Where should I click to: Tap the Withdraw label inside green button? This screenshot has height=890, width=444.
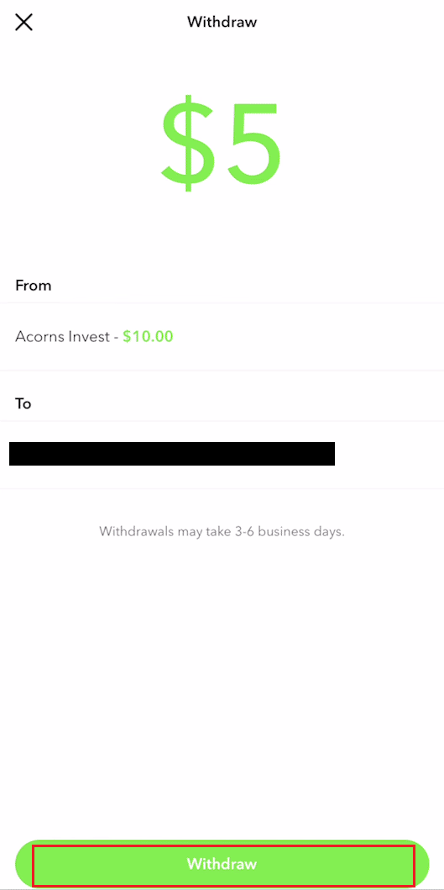pos(222,864)
